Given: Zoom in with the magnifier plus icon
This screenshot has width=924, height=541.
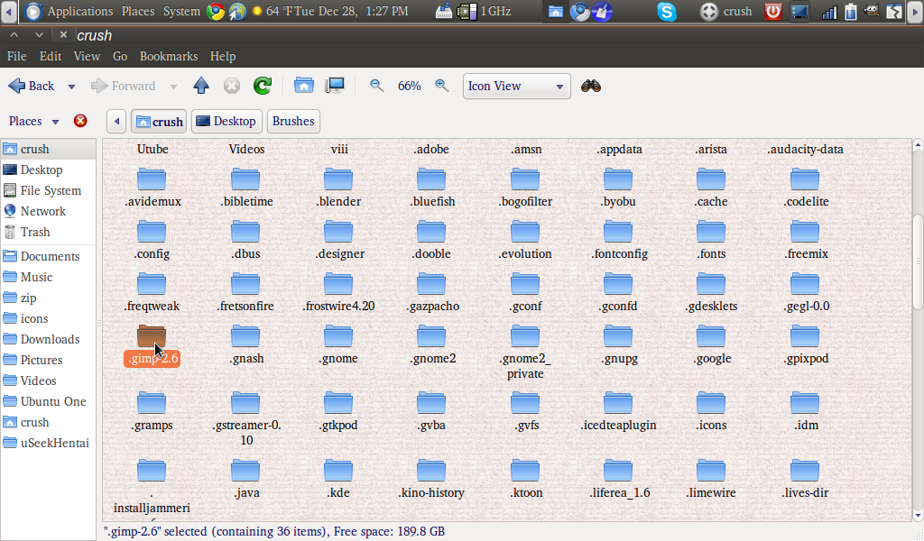Looking at the screenshot, I should [x=441, y=86].
